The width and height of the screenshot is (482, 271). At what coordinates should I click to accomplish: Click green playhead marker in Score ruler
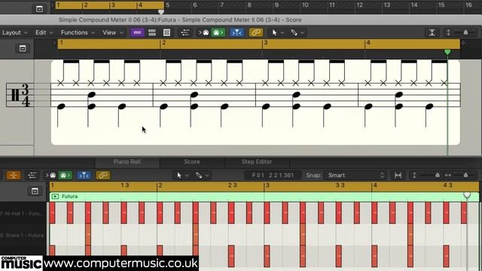pyautogui.click(x=447, y=52)
